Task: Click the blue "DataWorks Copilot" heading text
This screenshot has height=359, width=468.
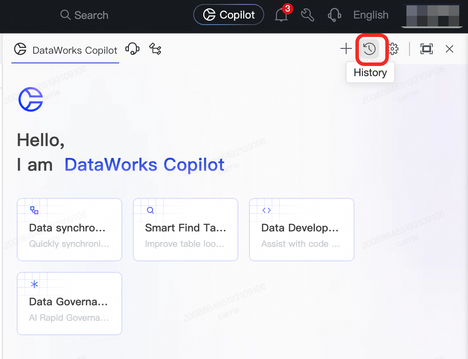Action: pyautogui.click(x=144, y=165)
